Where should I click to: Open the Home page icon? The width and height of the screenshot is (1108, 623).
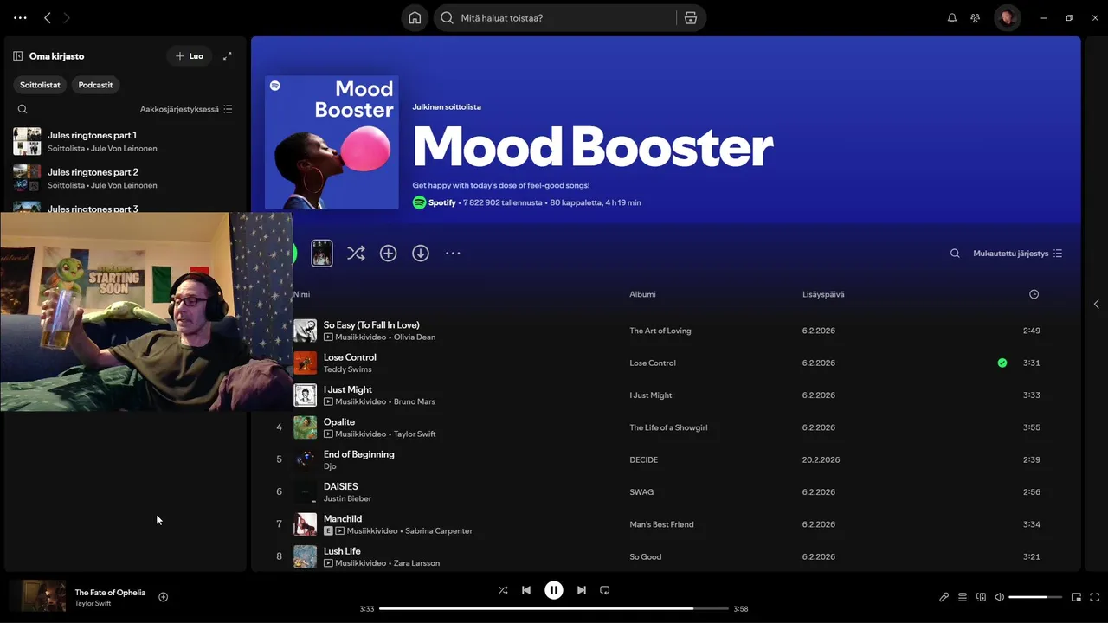pos(415,17)
